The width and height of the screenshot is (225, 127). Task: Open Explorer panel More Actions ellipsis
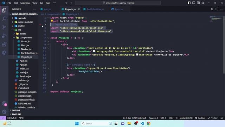pyautogui.click(x=34, y=9)
